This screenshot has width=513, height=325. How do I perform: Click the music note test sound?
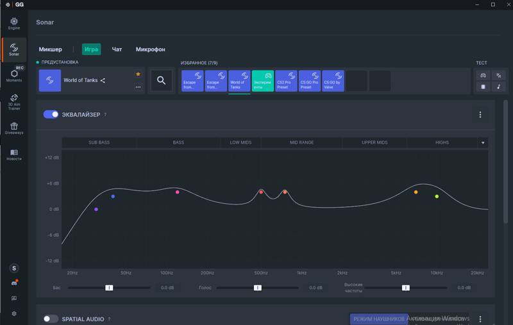(x=499, y=87)
